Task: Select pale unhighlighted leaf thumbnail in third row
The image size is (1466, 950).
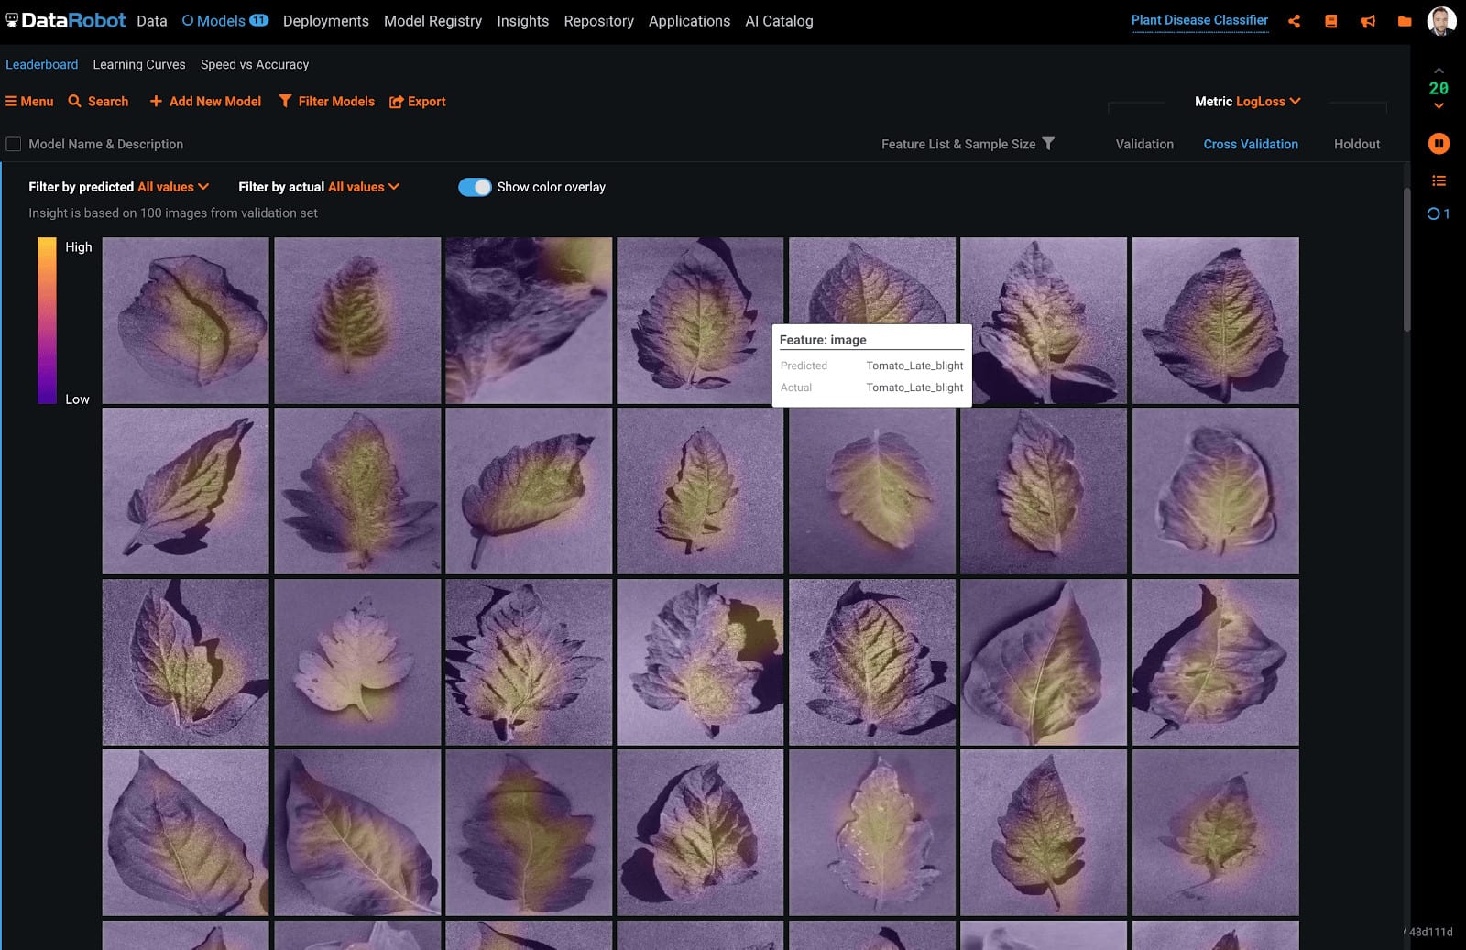Action: (x=357, y=661)
